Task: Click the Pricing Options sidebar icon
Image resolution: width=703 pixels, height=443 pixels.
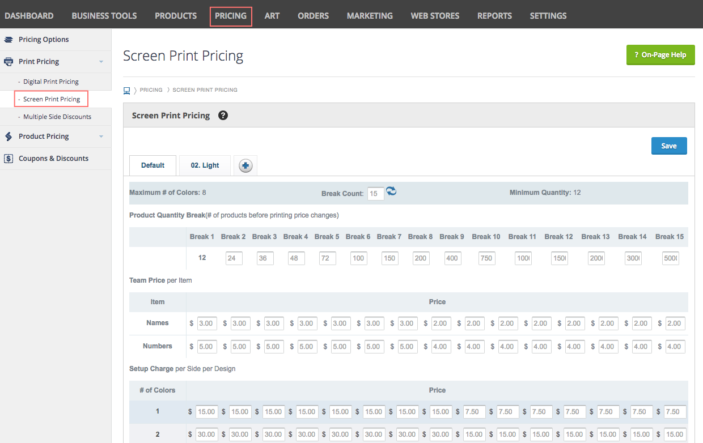Action: click(x=8, y=39)
